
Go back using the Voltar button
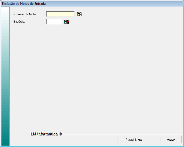pyautogui.click(x=171, y=140)
